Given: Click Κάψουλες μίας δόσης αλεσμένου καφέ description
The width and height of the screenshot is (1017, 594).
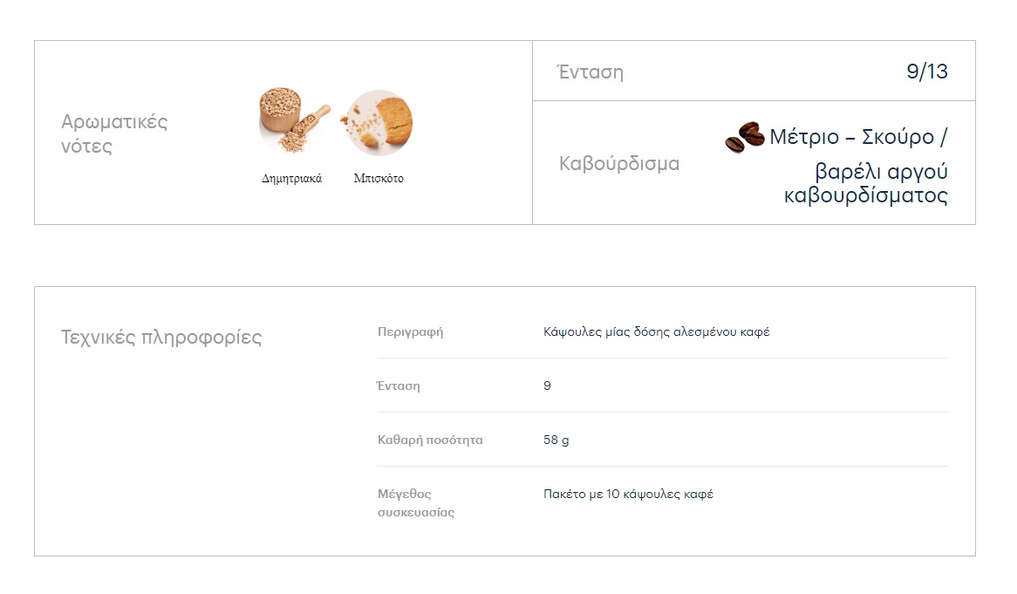Looking at the screenshot, I should coord(656,332).
